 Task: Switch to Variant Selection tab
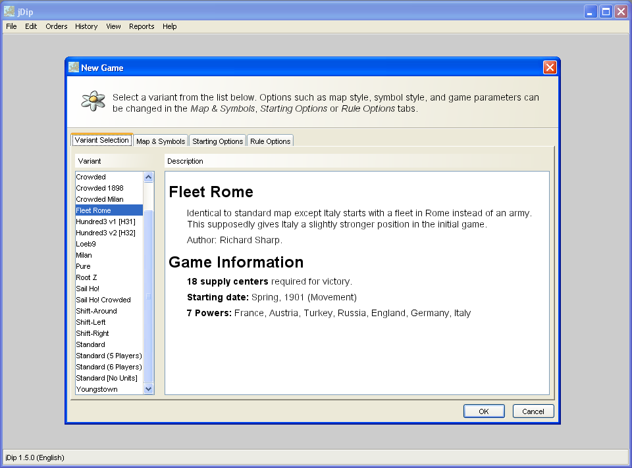(101, 140)
